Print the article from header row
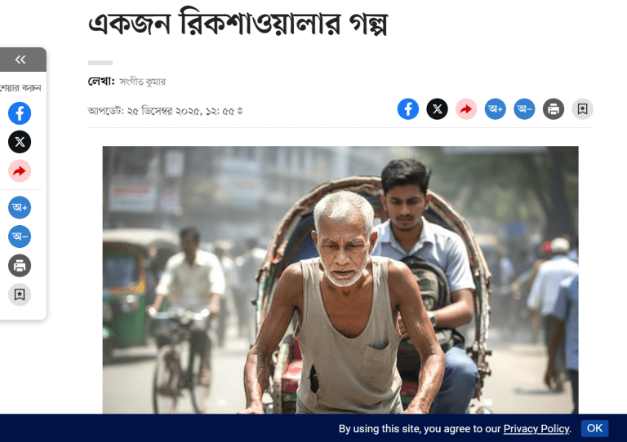The height and width of the screenshot is (442, 627). click(554, 109)
